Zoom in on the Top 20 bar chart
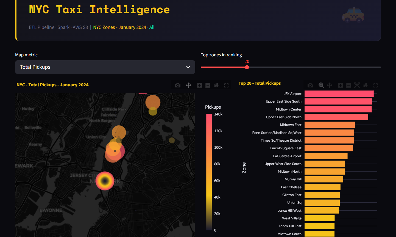The image size is (396, 237). 341,85
